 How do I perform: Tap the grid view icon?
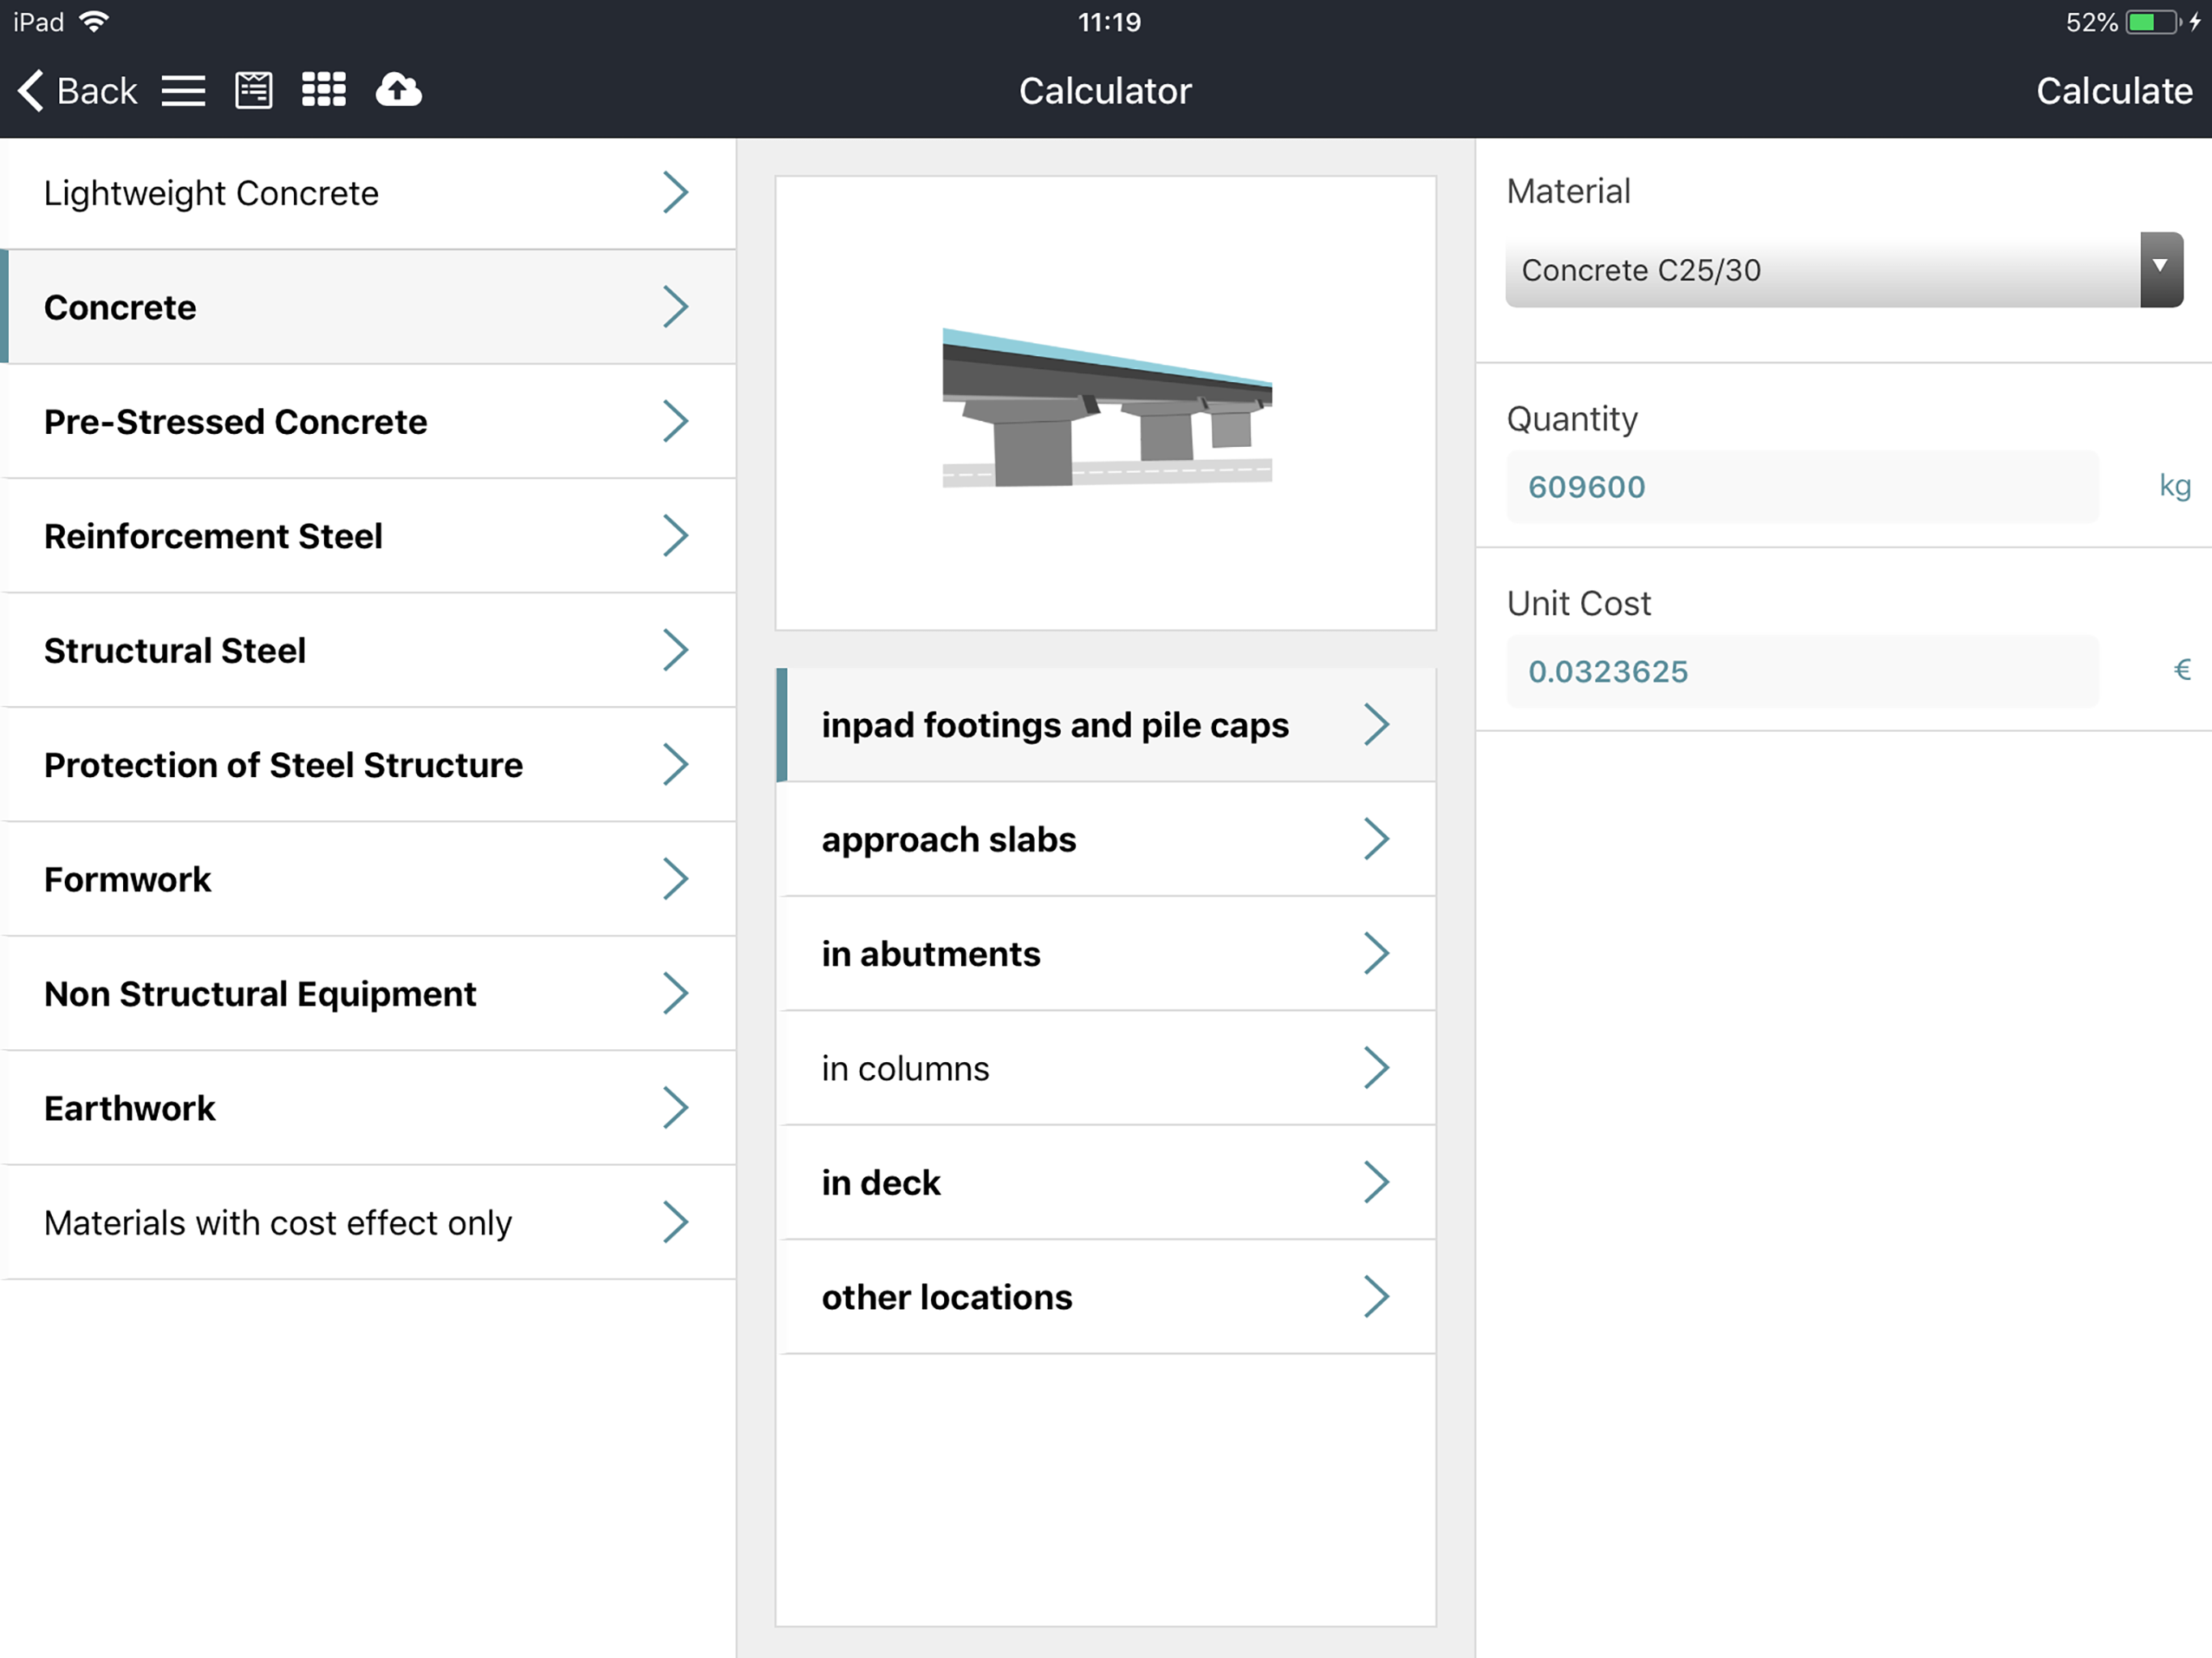[x=324, y=90]
